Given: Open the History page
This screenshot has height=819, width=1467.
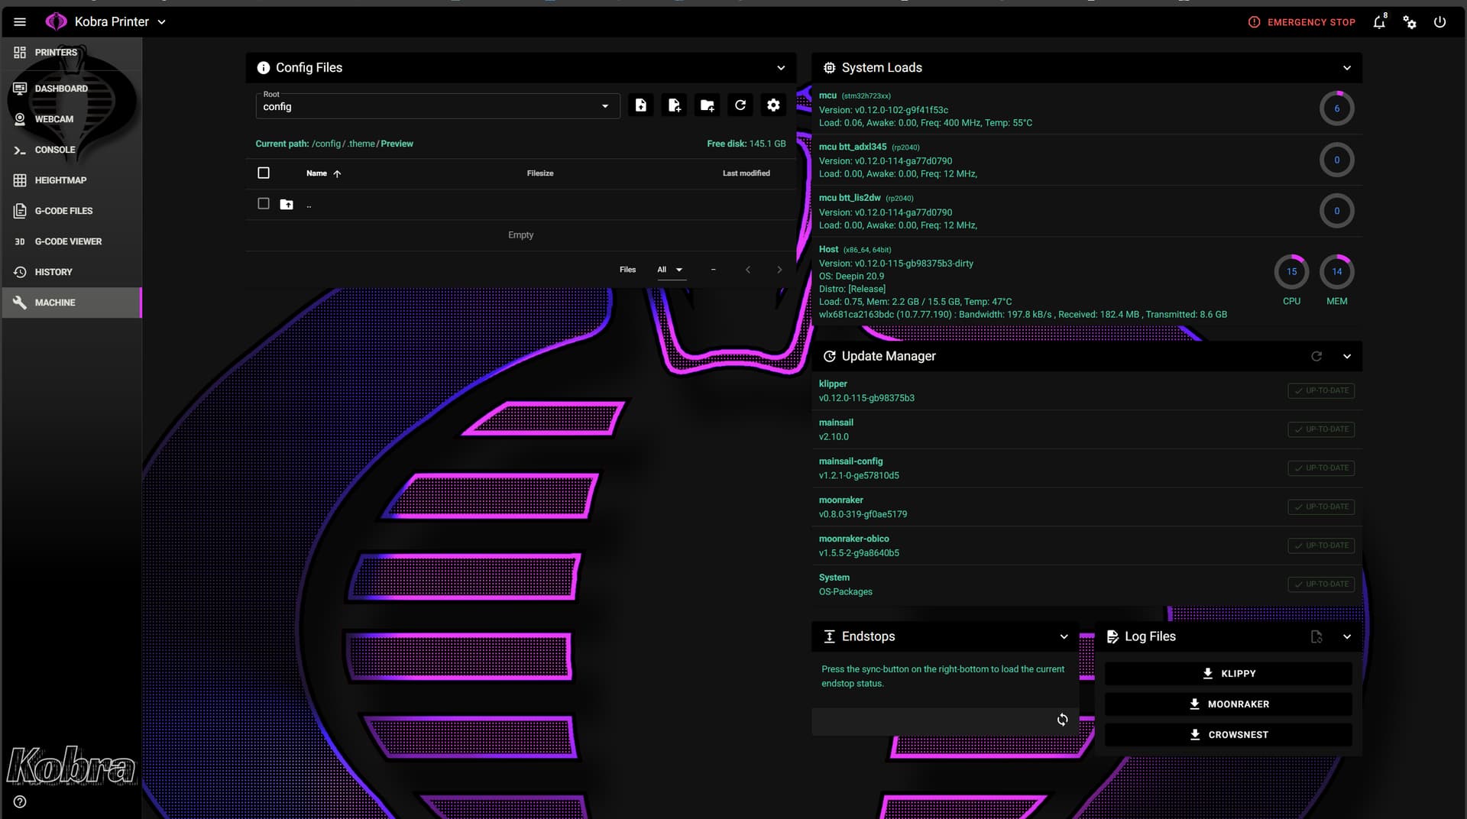Looking at the screenshot, I should (71, 272).
